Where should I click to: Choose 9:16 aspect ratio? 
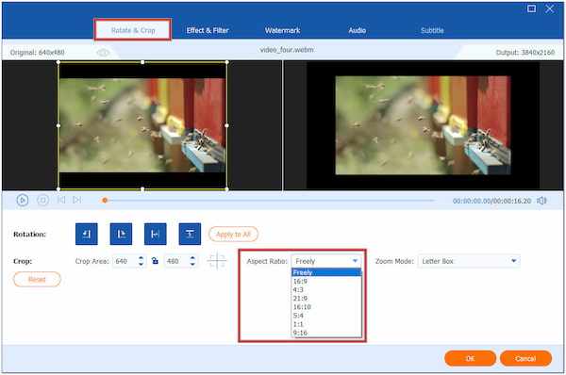click(x=326, y=333)
